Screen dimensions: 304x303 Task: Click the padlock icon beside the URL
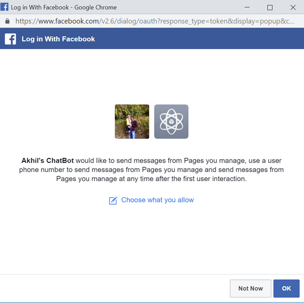point(7,22)
